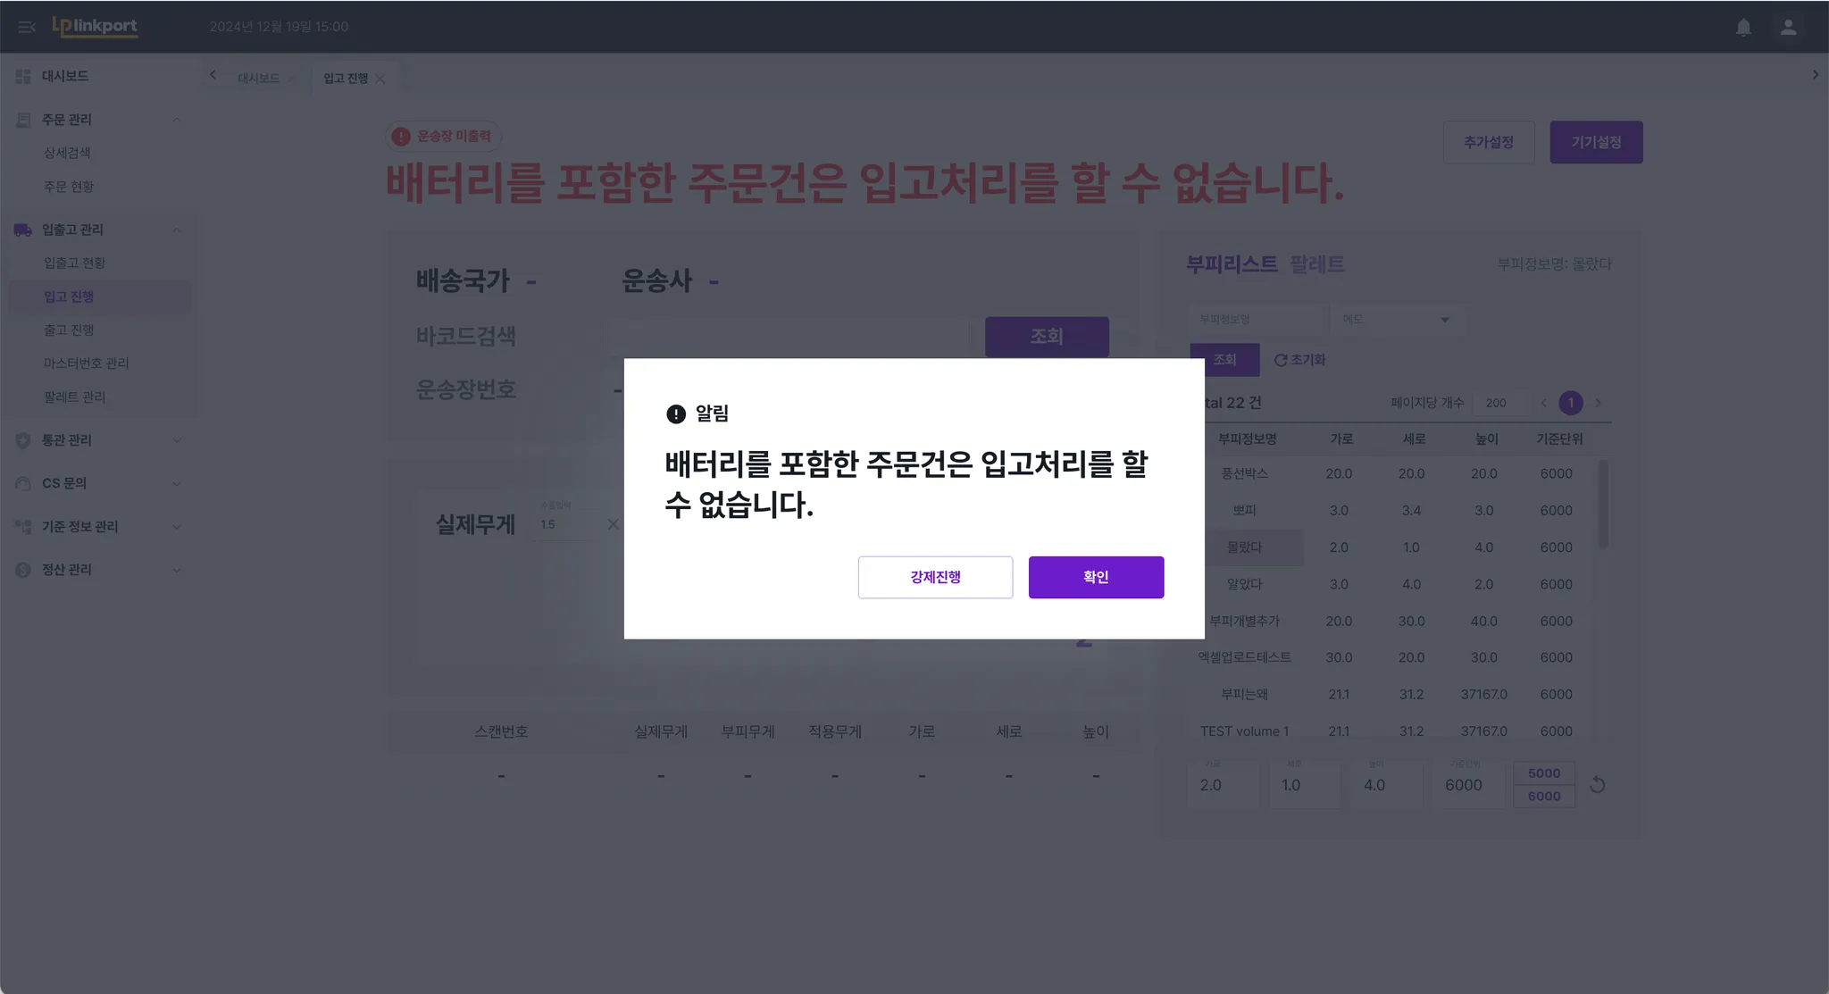Confirm the alert with 확인 button
This screenshot has width=1829, height=994.
click(1096, 577)
